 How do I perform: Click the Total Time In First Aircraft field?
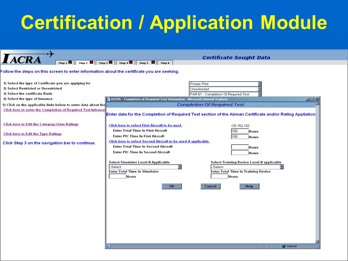coord(240,131)
